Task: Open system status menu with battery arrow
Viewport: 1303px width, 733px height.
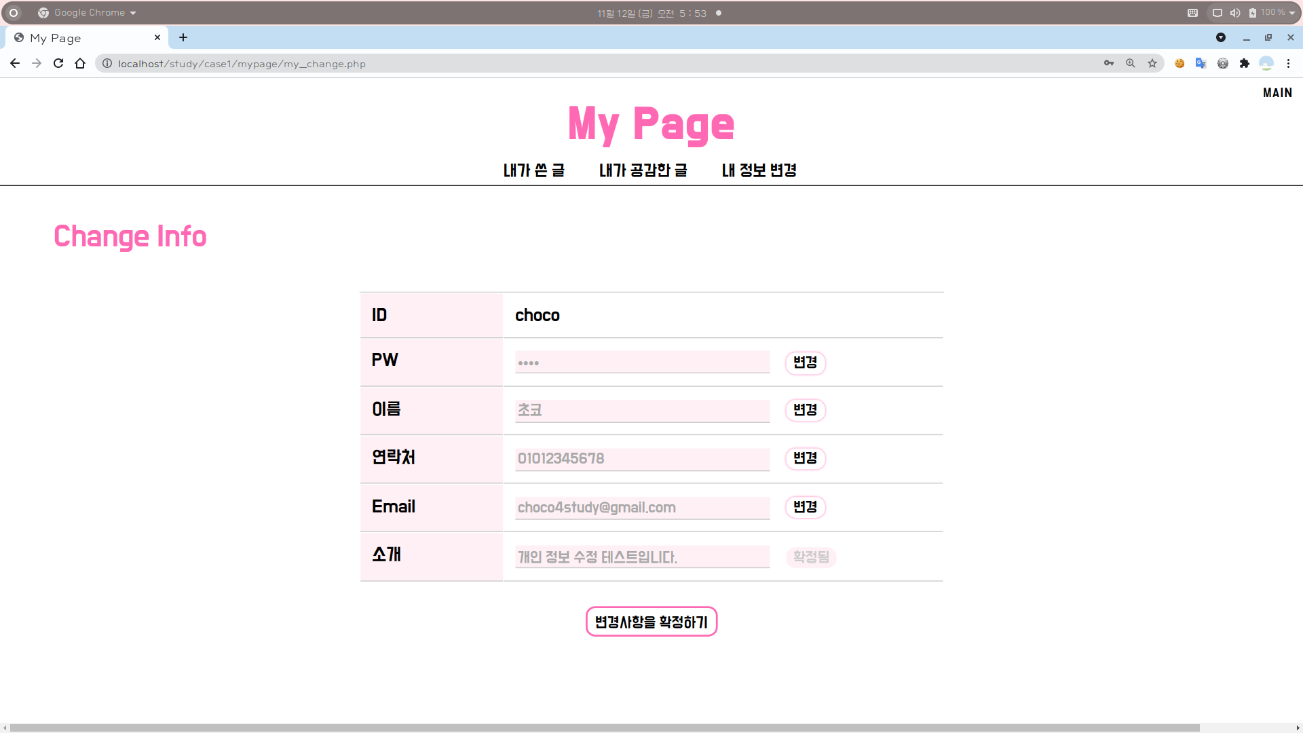Action: click(x=1292, y=12)
